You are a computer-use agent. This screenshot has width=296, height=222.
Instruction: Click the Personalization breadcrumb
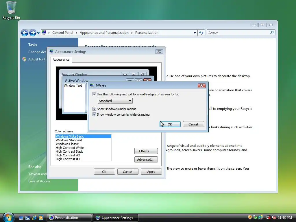pos(147,33)
